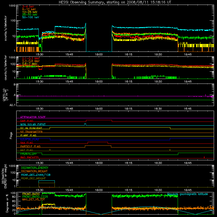The image size is (217, 217).
Task: Click the DECIMATION_ENERGY legend label
Action: point(35,168)
